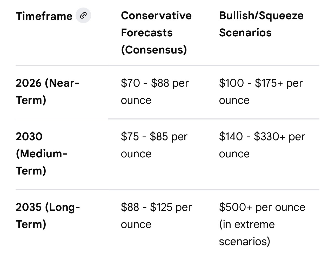Click the "(in extreme scenarios)" text
The height and width of the screenshot is (261, 335).
(x=246, y=233)
